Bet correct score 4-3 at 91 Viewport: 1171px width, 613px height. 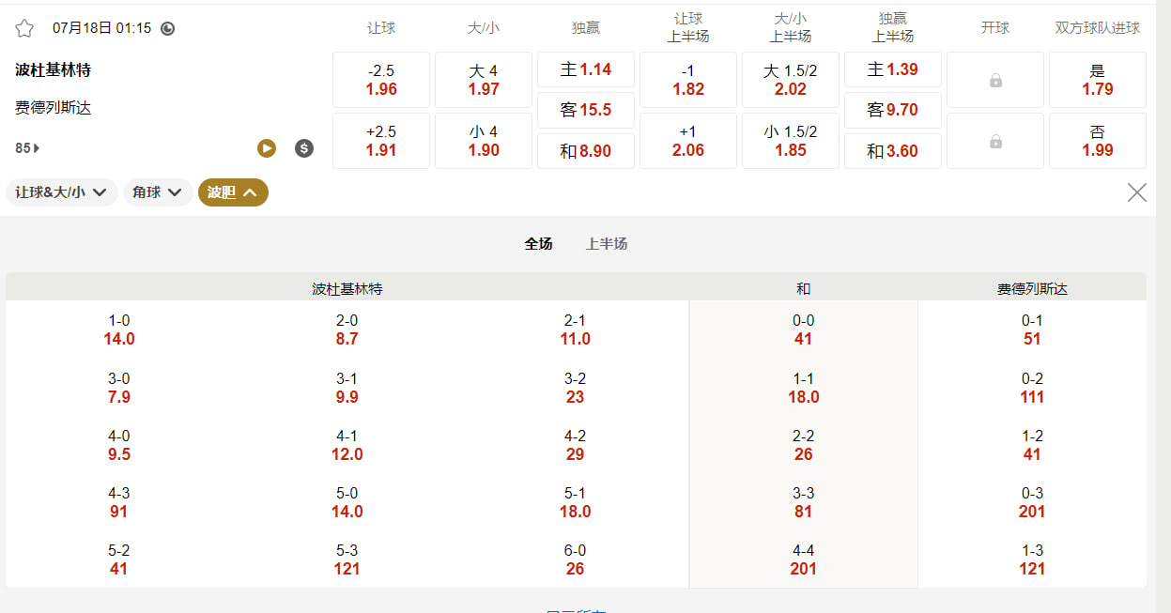(x=119, y=502)
